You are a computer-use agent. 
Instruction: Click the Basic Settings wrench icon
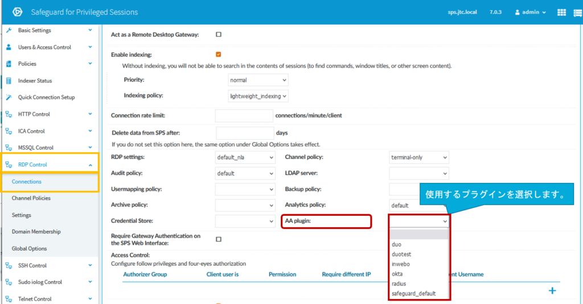coord(9,30)
